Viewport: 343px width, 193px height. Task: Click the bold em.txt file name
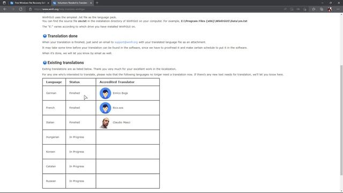[82, 21]
